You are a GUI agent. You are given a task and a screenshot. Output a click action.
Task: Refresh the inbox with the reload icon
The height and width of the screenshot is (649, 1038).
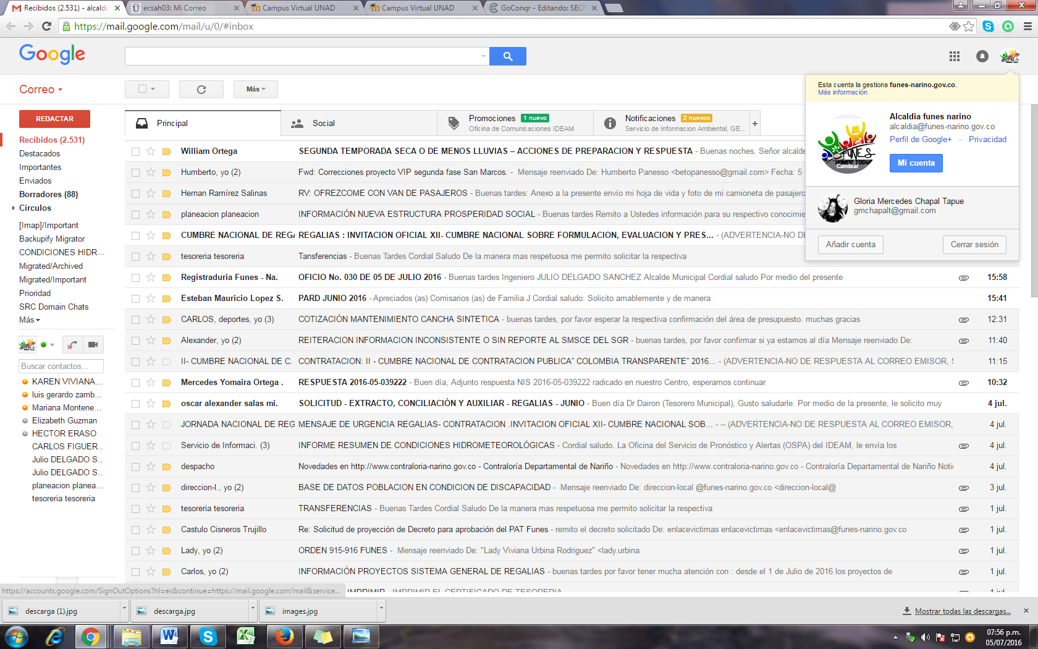[x=201, y=89]
